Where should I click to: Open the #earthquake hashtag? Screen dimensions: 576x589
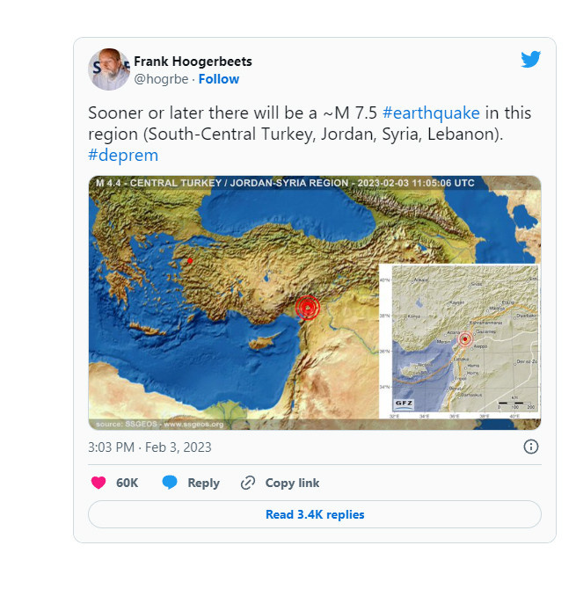click(431, 113)
